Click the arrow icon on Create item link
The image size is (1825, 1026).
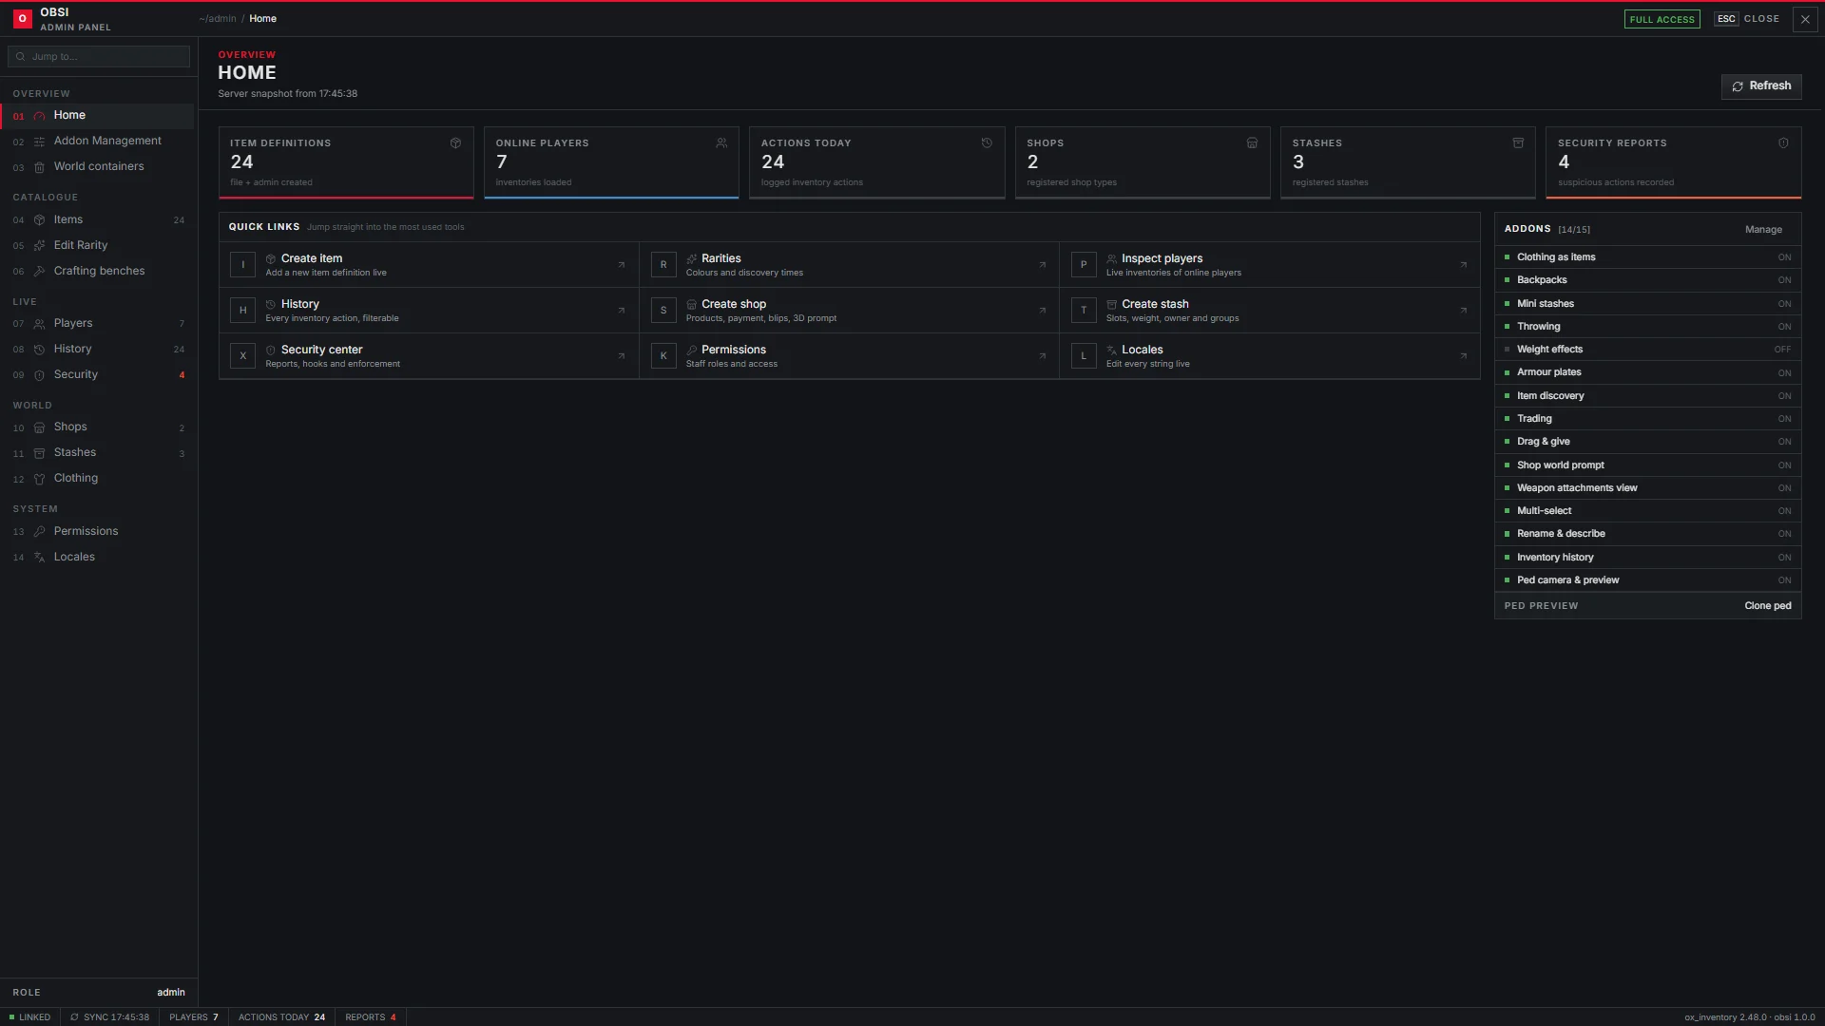(622, 265)
